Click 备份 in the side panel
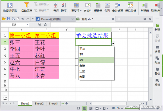 [x=157, y=71]
